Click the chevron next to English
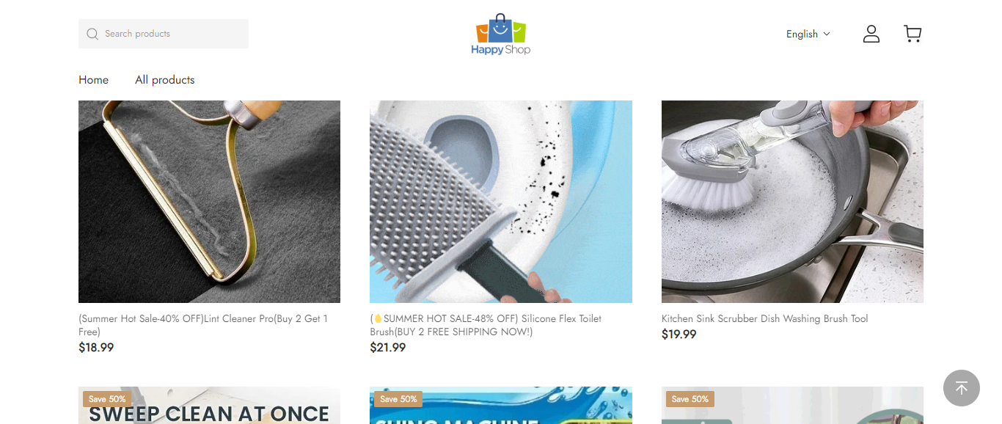 [x=827, y=34]
